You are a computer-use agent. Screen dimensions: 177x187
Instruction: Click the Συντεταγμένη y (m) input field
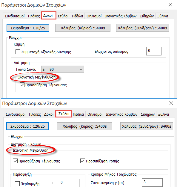pos(152,183)
